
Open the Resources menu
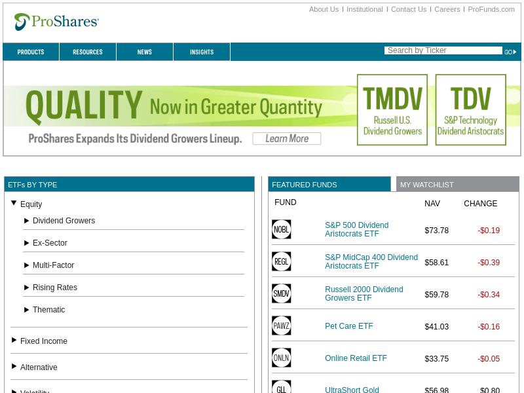coord(88,52)
